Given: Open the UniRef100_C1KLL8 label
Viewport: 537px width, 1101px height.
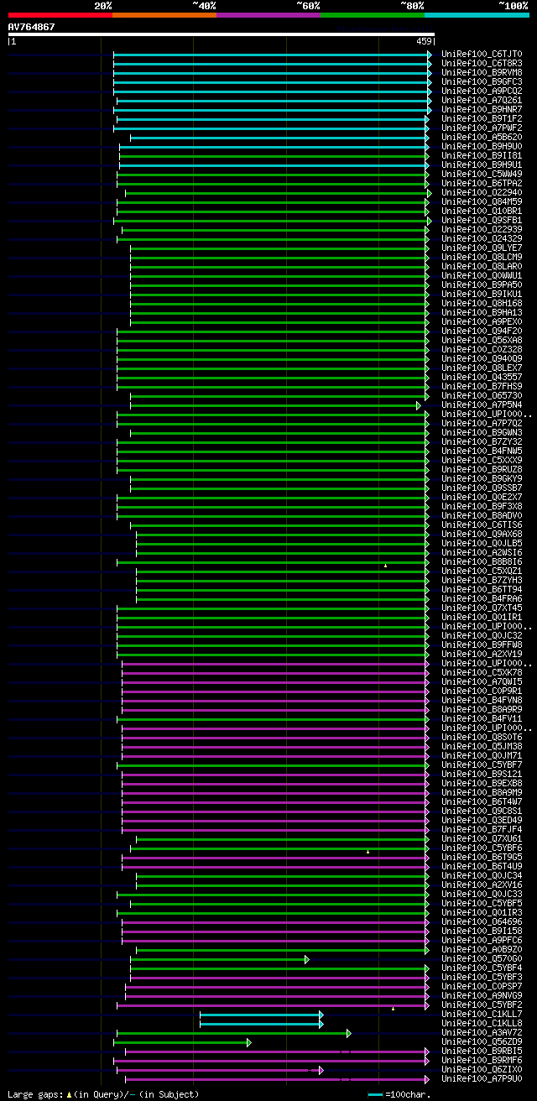Looking at the screenshot, I should pyautogui.click(x=482, y=1024).
